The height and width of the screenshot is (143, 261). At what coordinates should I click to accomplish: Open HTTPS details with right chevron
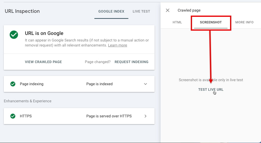(145, 116)
